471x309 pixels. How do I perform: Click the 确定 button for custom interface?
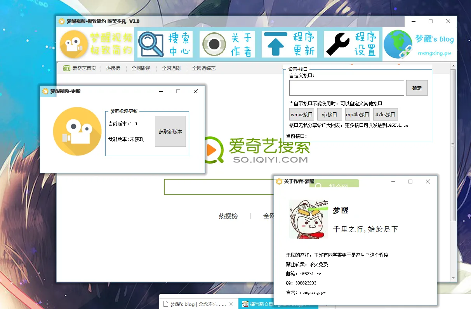417,88
